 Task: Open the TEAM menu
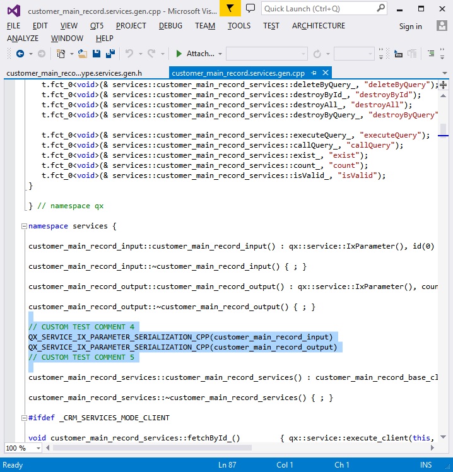(205, 26)
